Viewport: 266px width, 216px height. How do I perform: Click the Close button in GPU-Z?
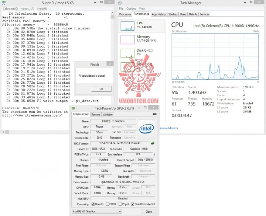(x=149, y=212)
